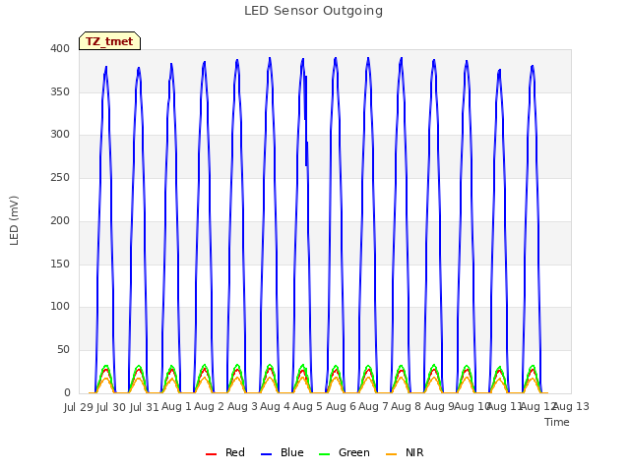Click the 350 y-axis tick label
Viewport: 630px width, 472px height.
60,91
